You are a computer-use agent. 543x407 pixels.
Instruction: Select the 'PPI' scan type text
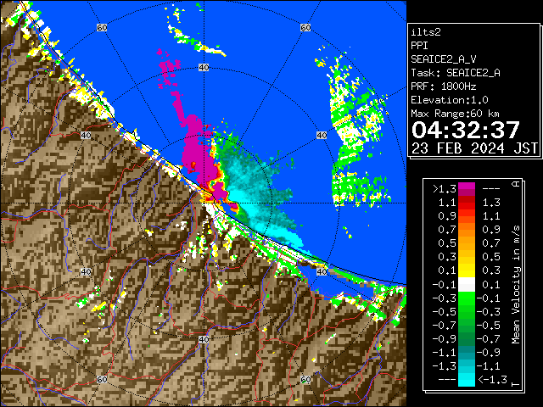(419, 46)
